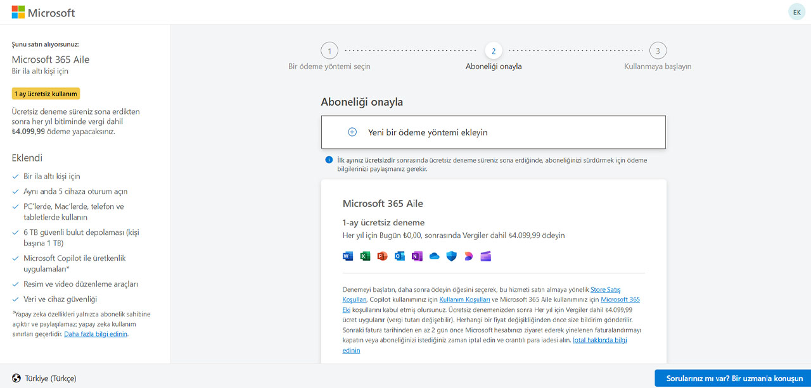Select step 2 circle
This screenshot has width=811, height=388.
click(x=494, y=51)
